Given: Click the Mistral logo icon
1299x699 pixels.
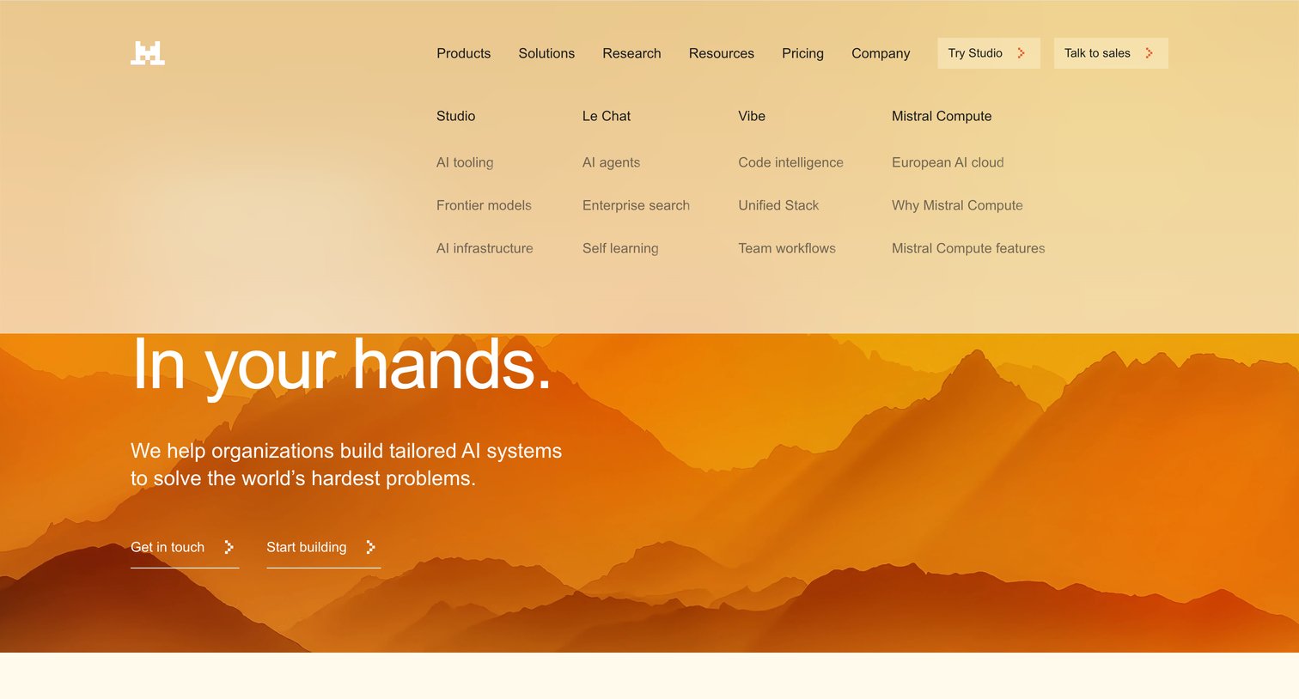Looking at the screenshot, I should point(148,53).
